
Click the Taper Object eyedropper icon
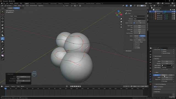[172, 65]
